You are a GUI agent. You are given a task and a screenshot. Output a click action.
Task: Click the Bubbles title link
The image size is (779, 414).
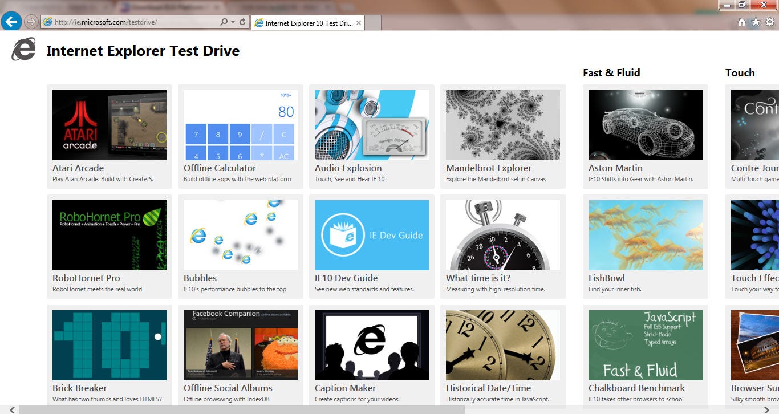(x=200, y=278)
